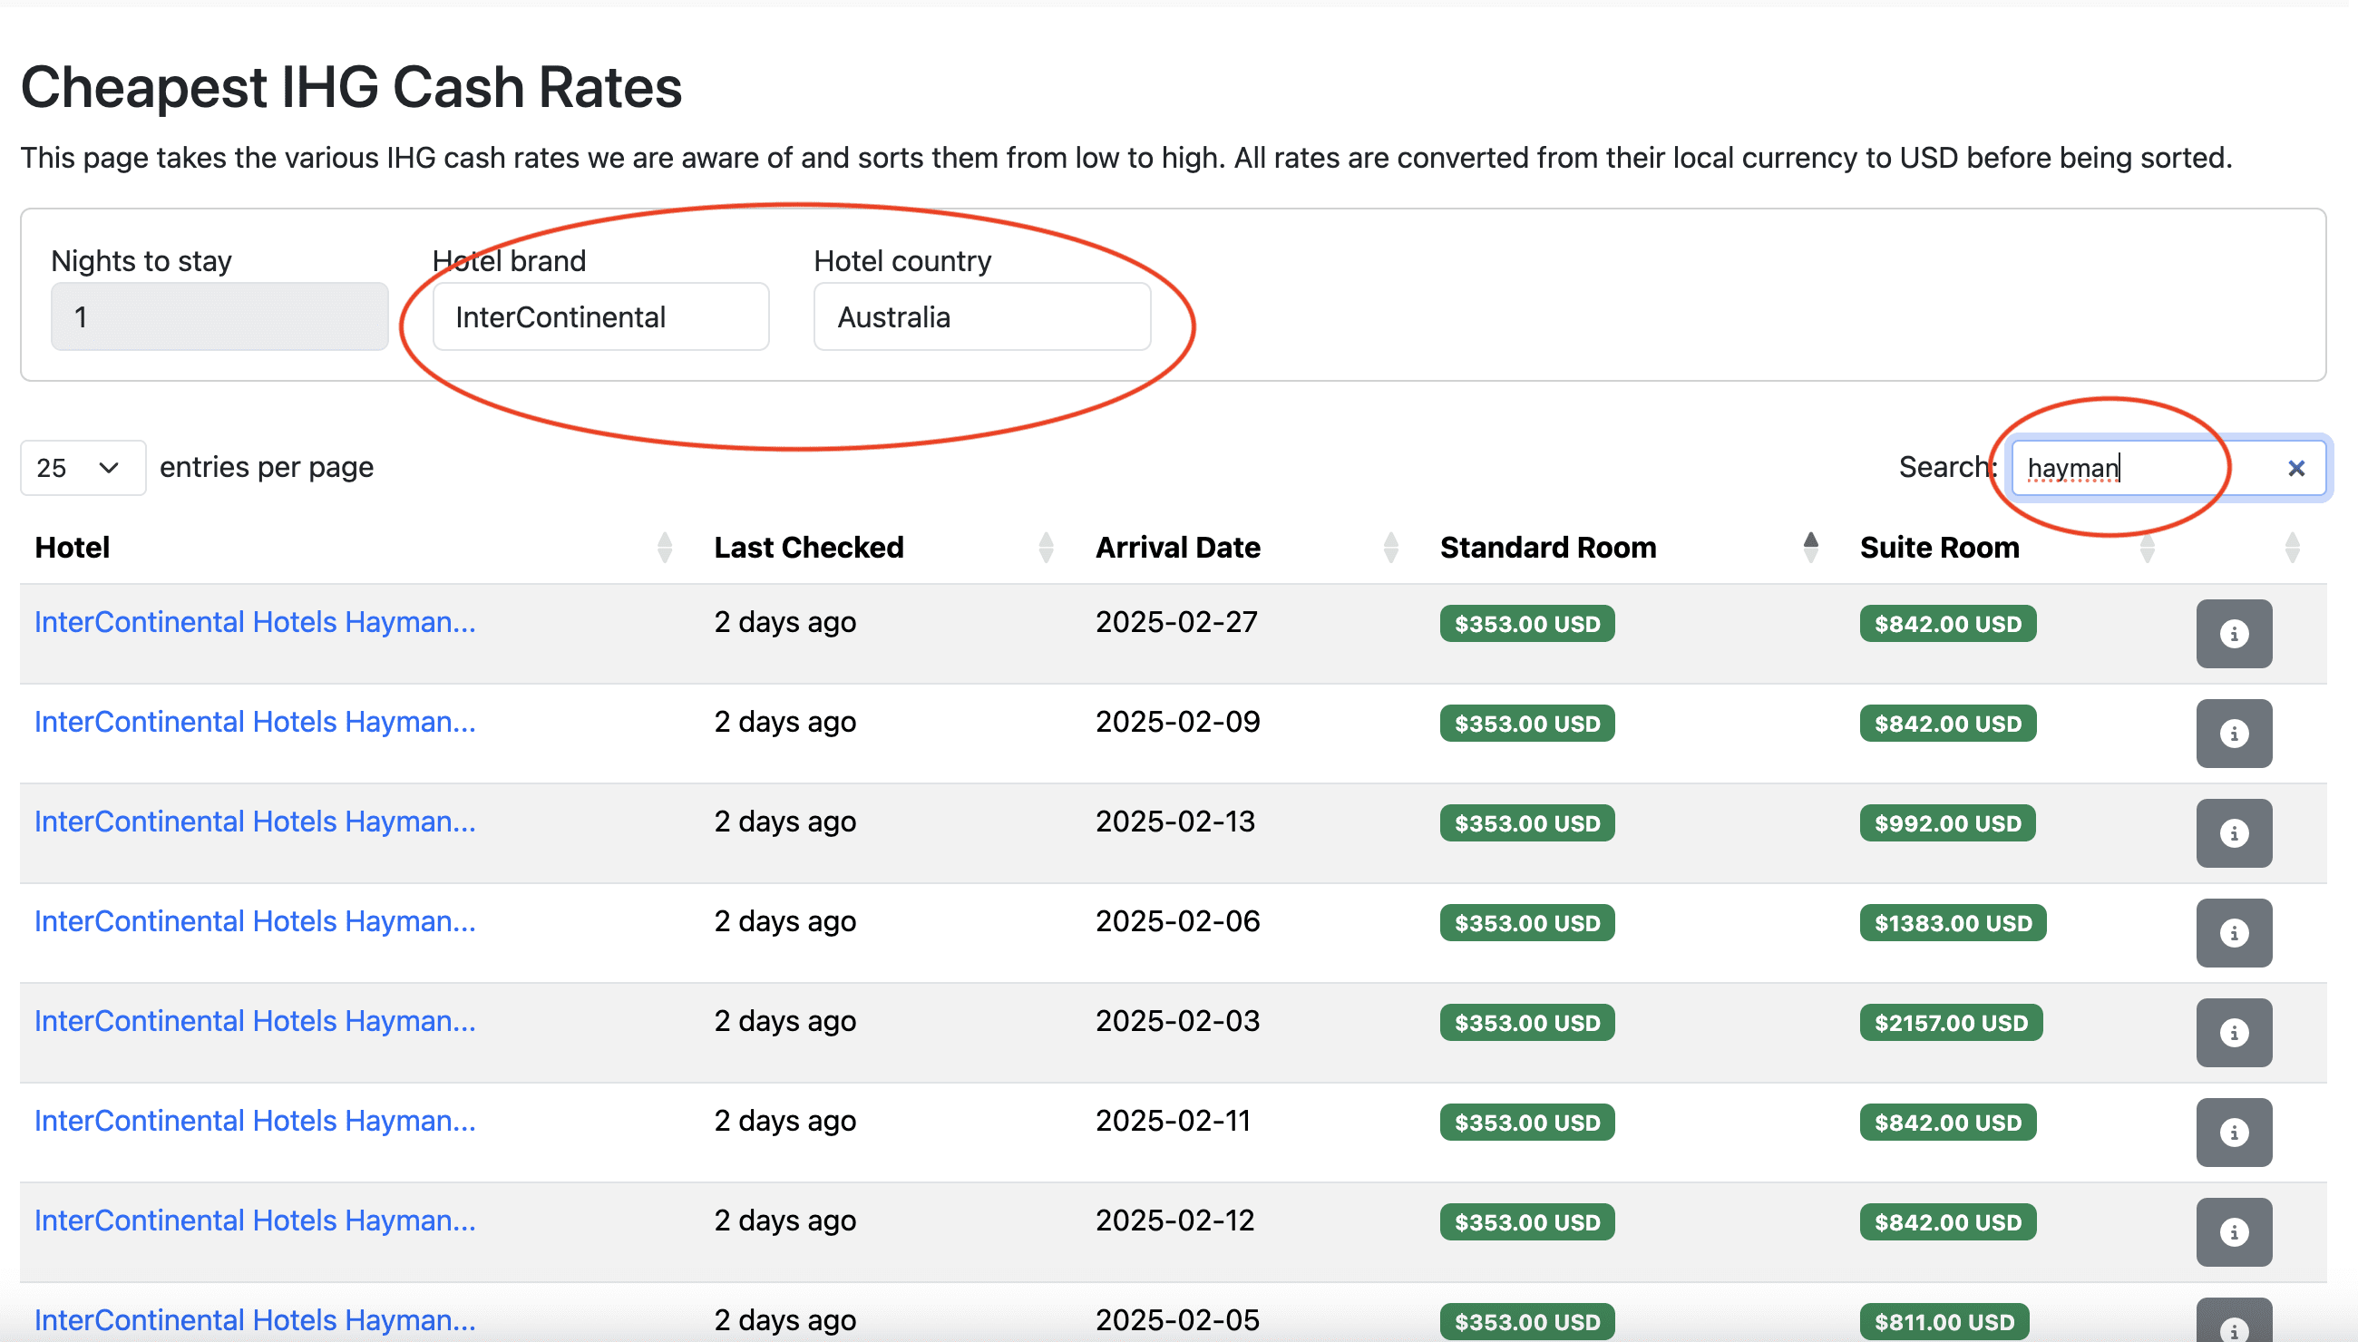
Task: Click the Cheapest IHG Cash Rates heading
Action: [351, 88]
